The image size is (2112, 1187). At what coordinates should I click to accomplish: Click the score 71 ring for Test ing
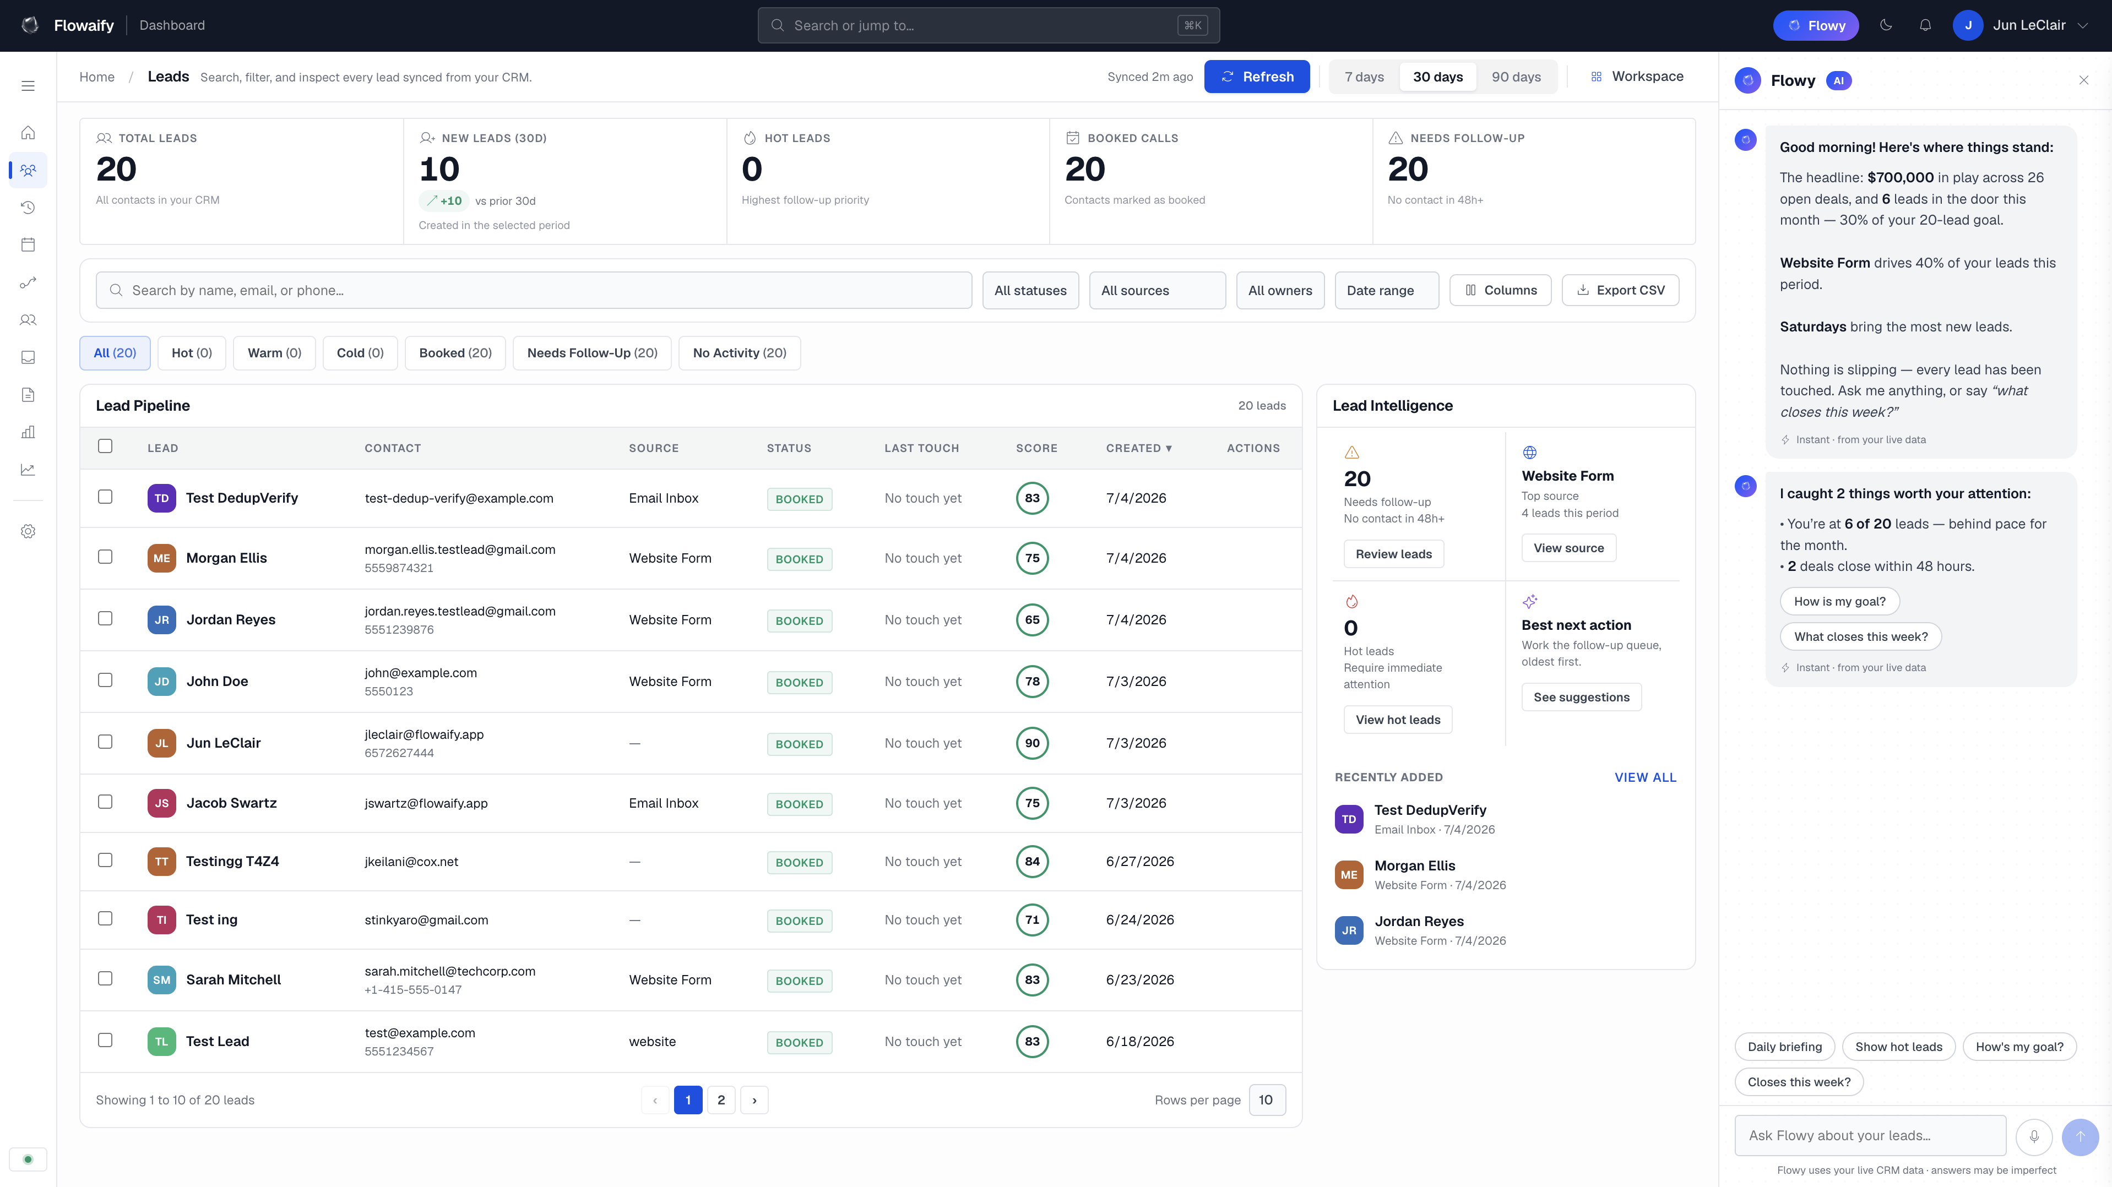[1032, 920]
